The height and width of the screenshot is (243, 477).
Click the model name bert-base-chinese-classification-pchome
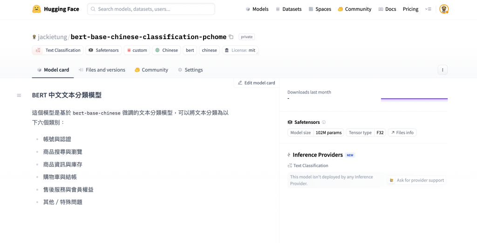pyautogui.click(x=149, y=37)
